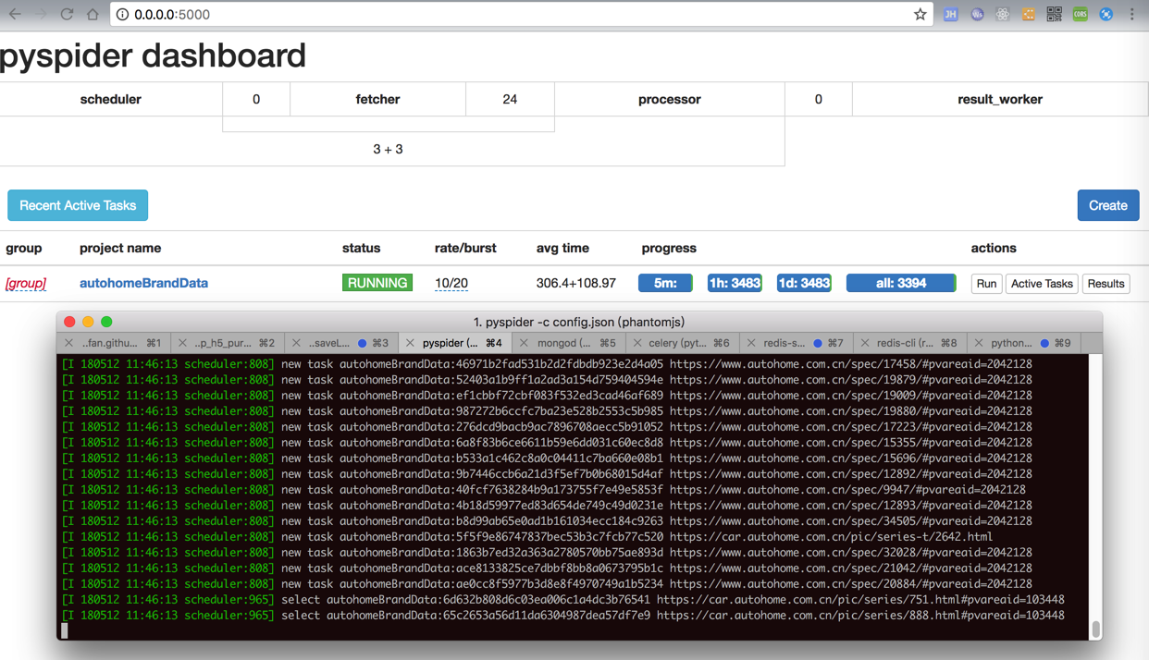The width and height of the screenshot is (1149, 660).
Task: Open Active Tasks for autohomeBrandData
Action: [x=1042, y=284]
